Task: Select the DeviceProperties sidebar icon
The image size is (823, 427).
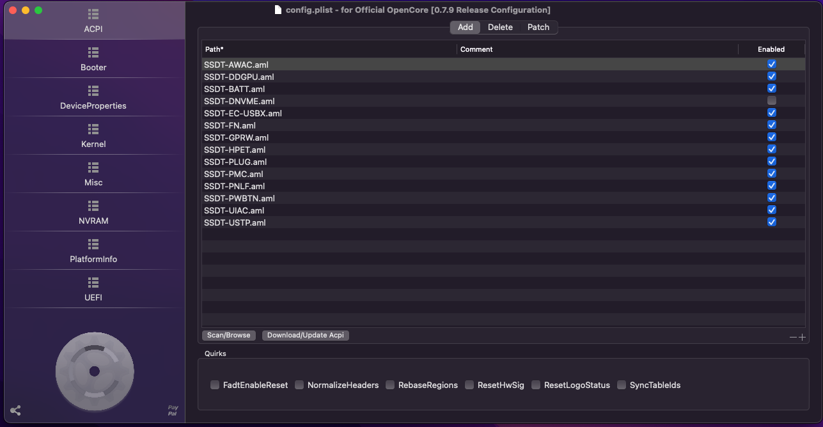Action: click(93, 90)
